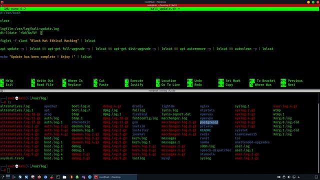Viewport: 320px width, 180px height.
Task: Click the 'clear' line in the script
Action: (x=4, y=21)
